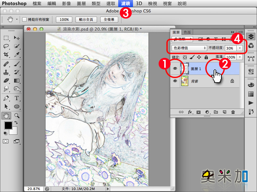Click the 全螢幕 button
This screenshot has width=257, height=192.
[x=109, y=20]
